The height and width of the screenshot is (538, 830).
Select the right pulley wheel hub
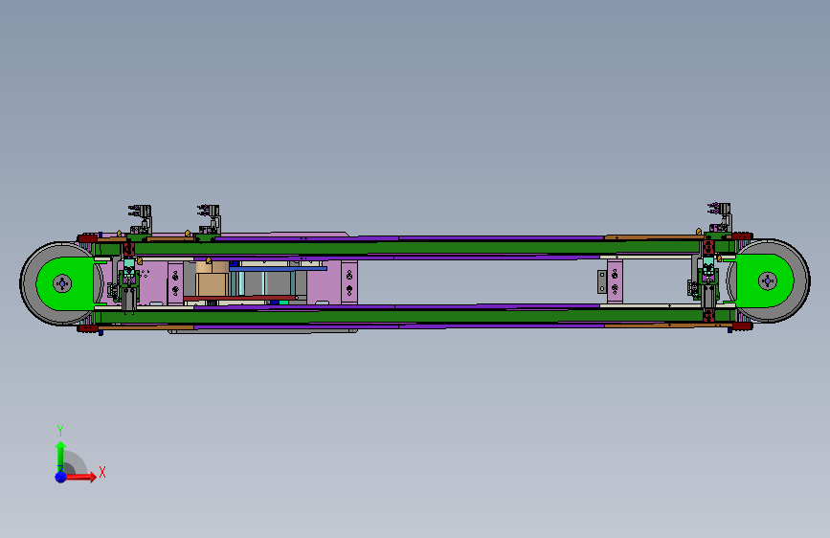pos(768,280)
